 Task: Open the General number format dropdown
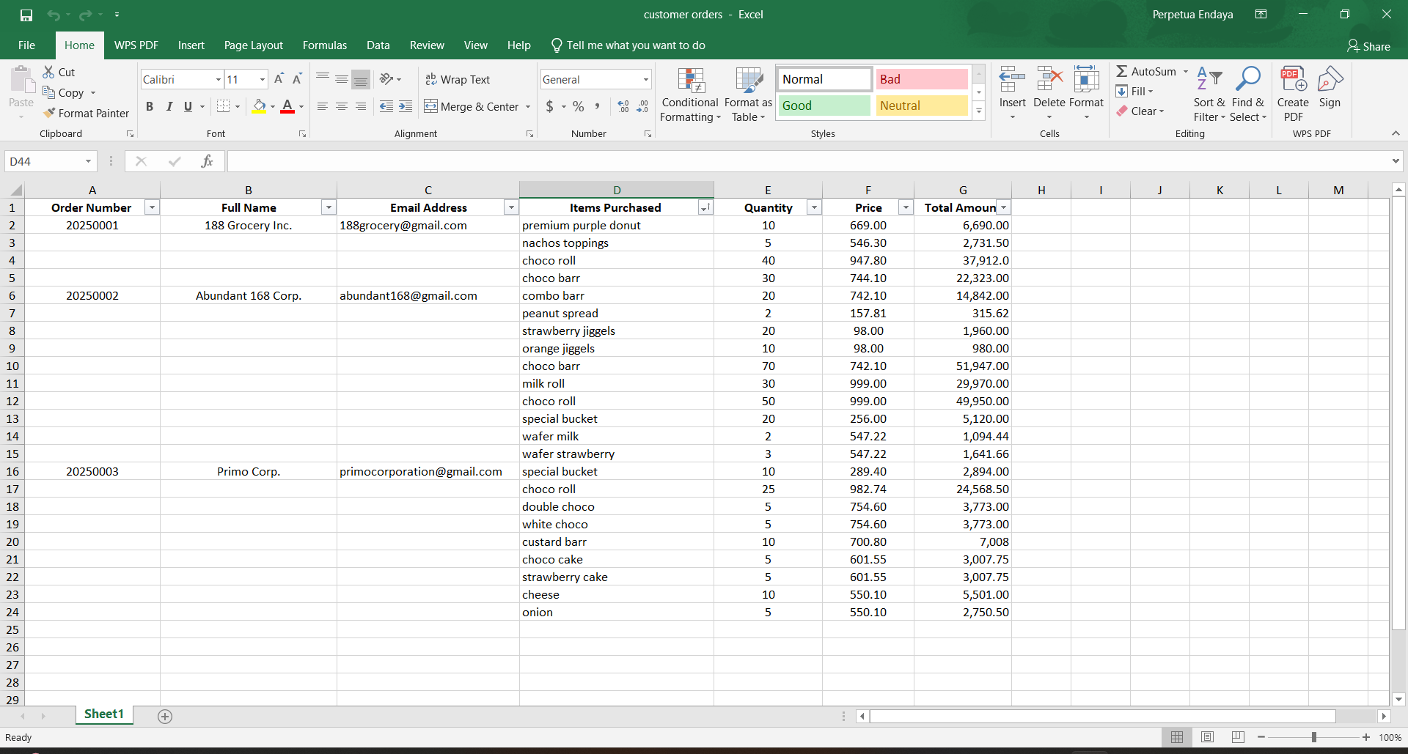point(645,79)
